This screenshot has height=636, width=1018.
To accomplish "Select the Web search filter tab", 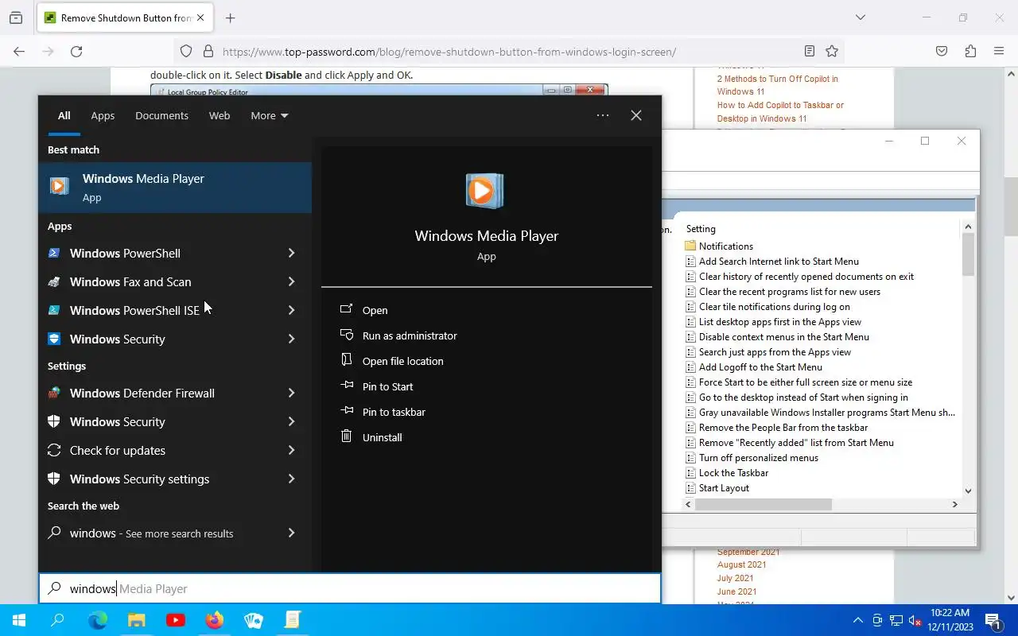I will pos(220,115).
